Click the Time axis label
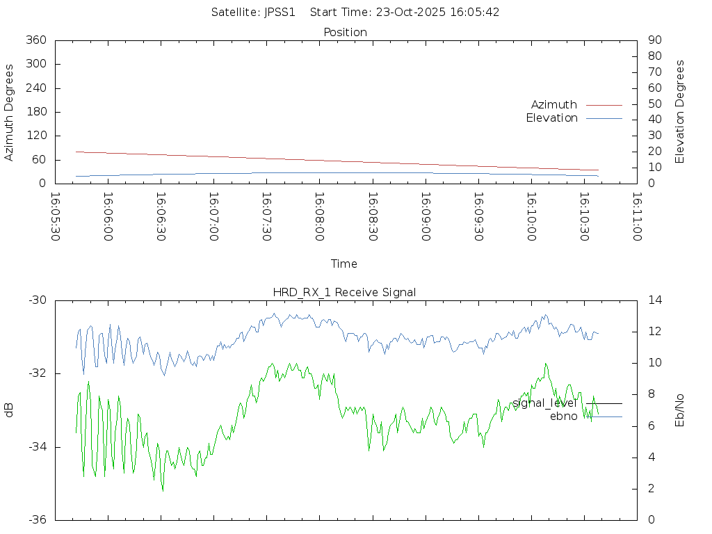Image resolution: width=712 pixels, height=534 pixels. click(x=344, y=264)
